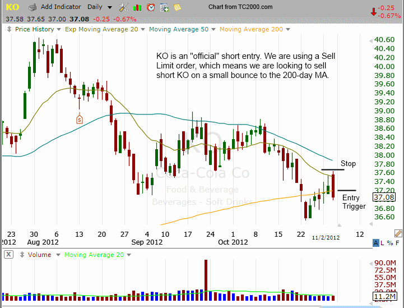Click the Stop line annotation label
404x308 pixels.
coord(348,163)
